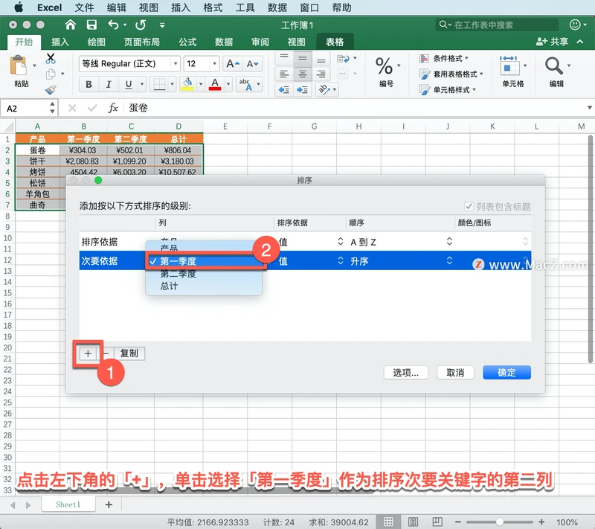Click the 取消 button

tap(455, 373)
